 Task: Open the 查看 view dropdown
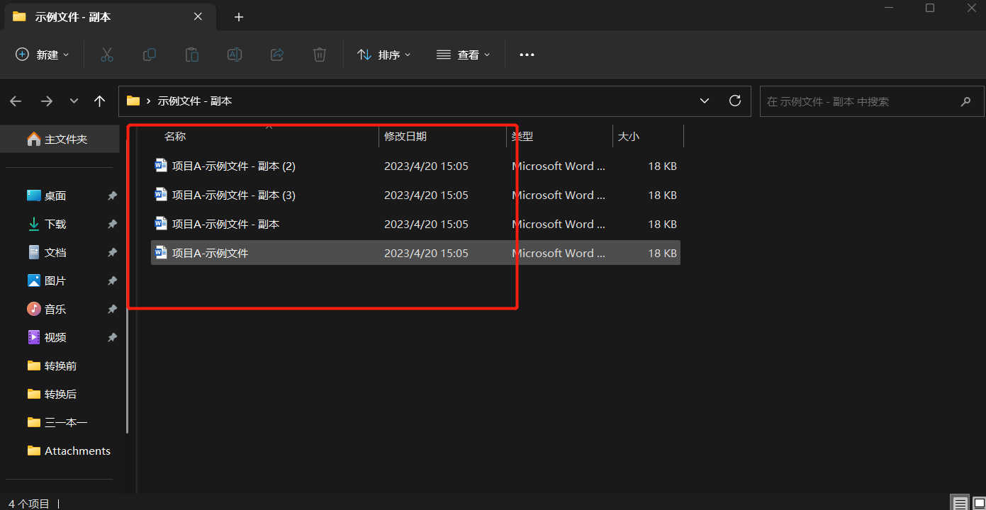(x=463, y=55)
